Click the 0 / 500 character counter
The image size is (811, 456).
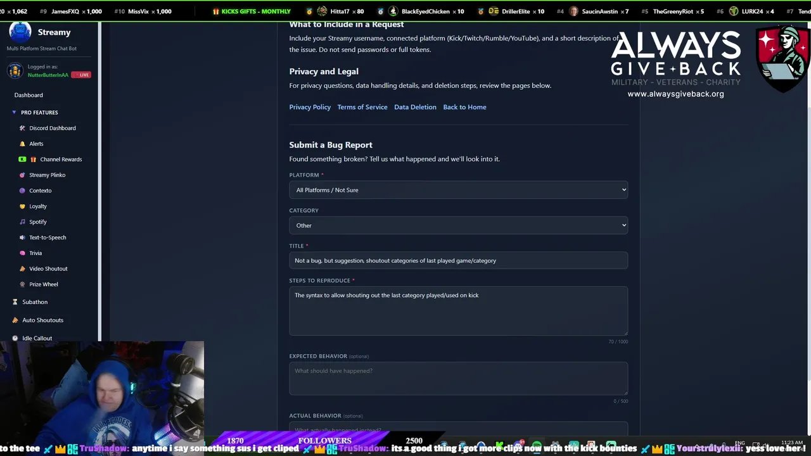coord(620,401)
